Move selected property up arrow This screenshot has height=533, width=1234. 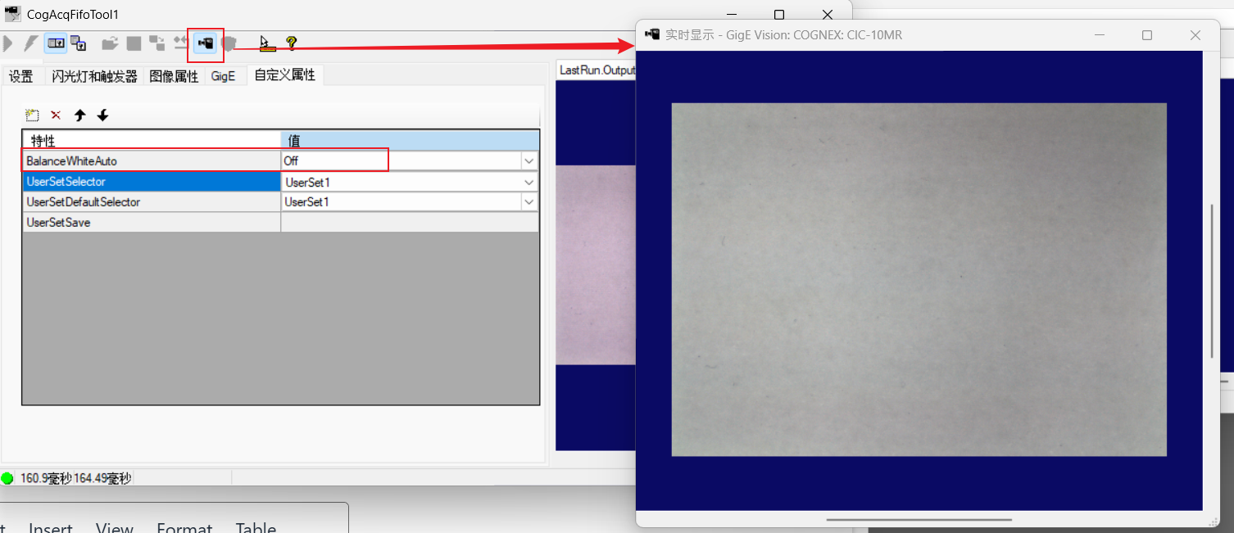coord(79,115)
